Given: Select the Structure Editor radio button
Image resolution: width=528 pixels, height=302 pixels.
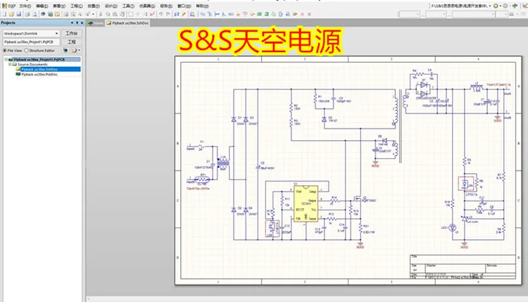Looking at the screenshot, I should (x=27, y=51).
